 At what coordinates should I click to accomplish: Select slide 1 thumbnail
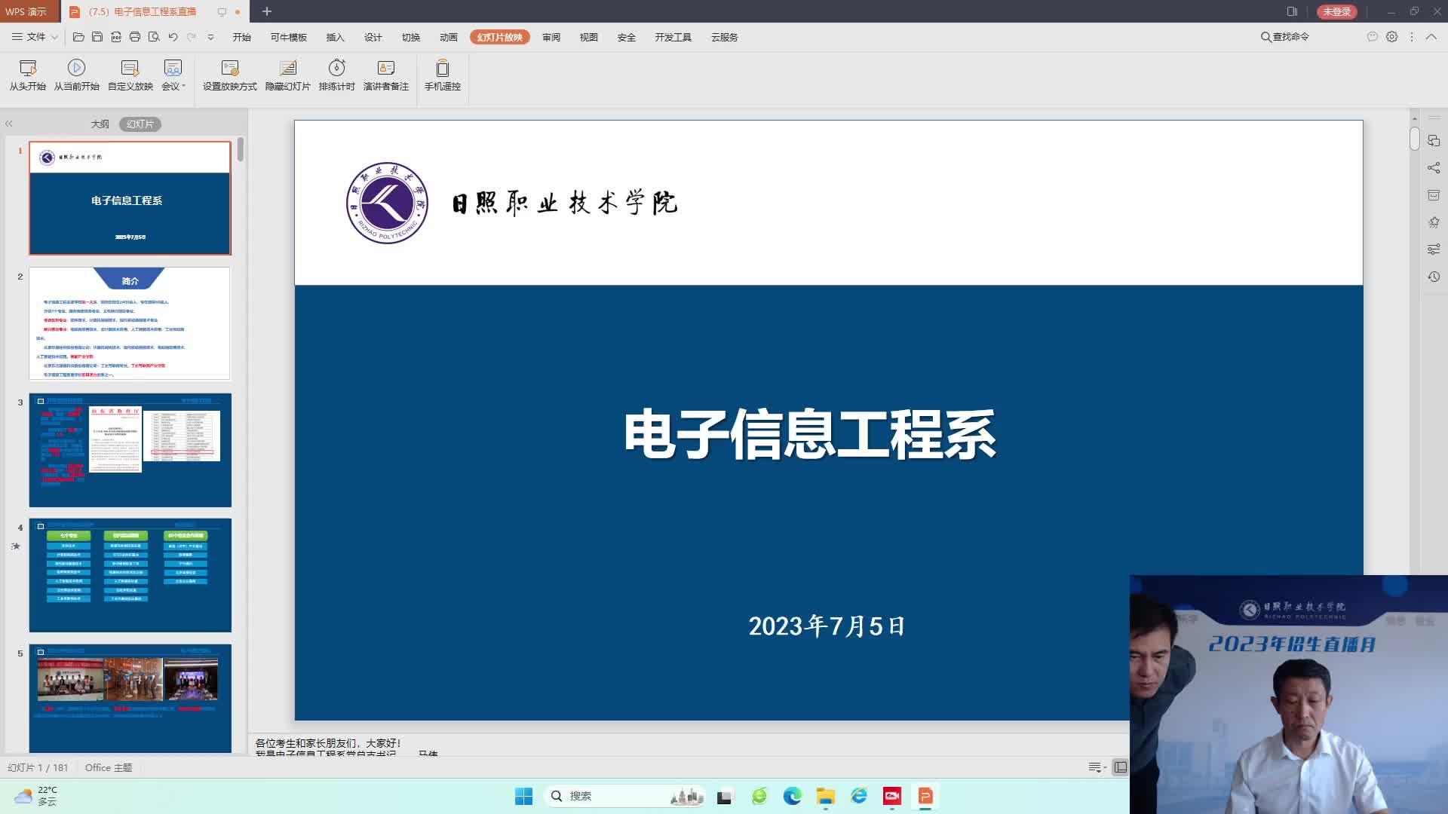click(x=130, y=198)
